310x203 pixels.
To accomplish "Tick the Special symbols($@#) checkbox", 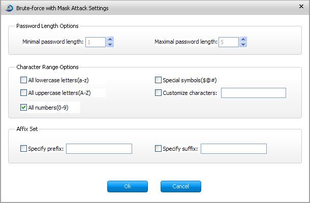I will click(158, 80).
